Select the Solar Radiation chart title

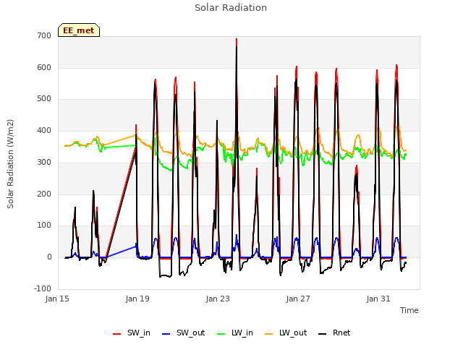(x=231, y=8)
